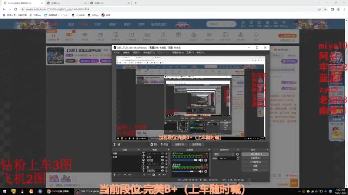This screenshot has width=348, height=195.
Task: Click 开始录制 start recording button
Action: tap(255, 158)
